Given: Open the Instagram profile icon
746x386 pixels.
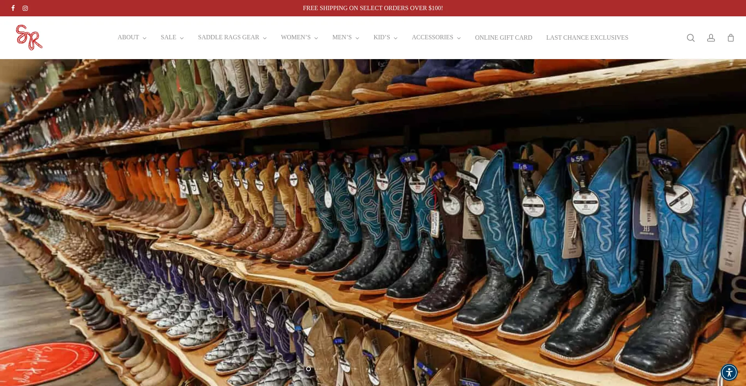Looking at the screenshot, I should tap(25, 8).
